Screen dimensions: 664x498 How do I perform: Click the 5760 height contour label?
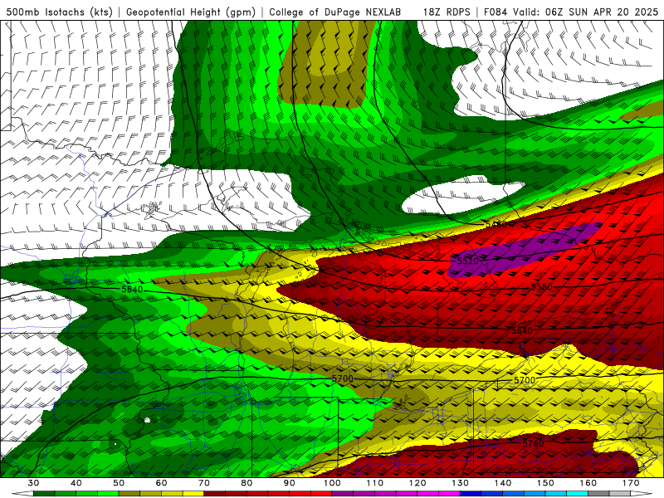tap(533, 443)
